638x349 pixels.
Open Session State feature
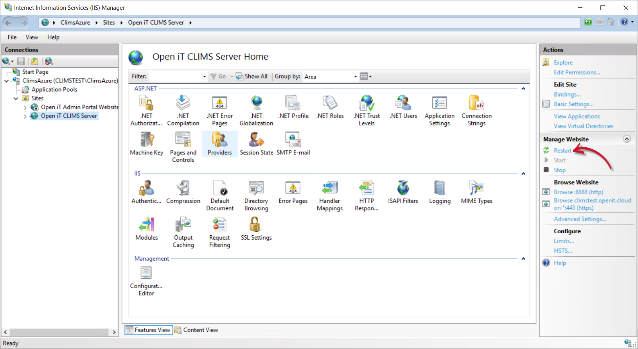(x=256, y=144)
